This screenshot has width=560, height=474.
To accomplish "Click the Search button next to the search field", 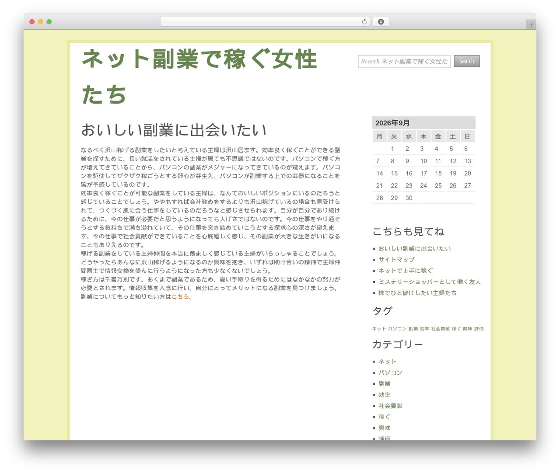I will (467, 61).
